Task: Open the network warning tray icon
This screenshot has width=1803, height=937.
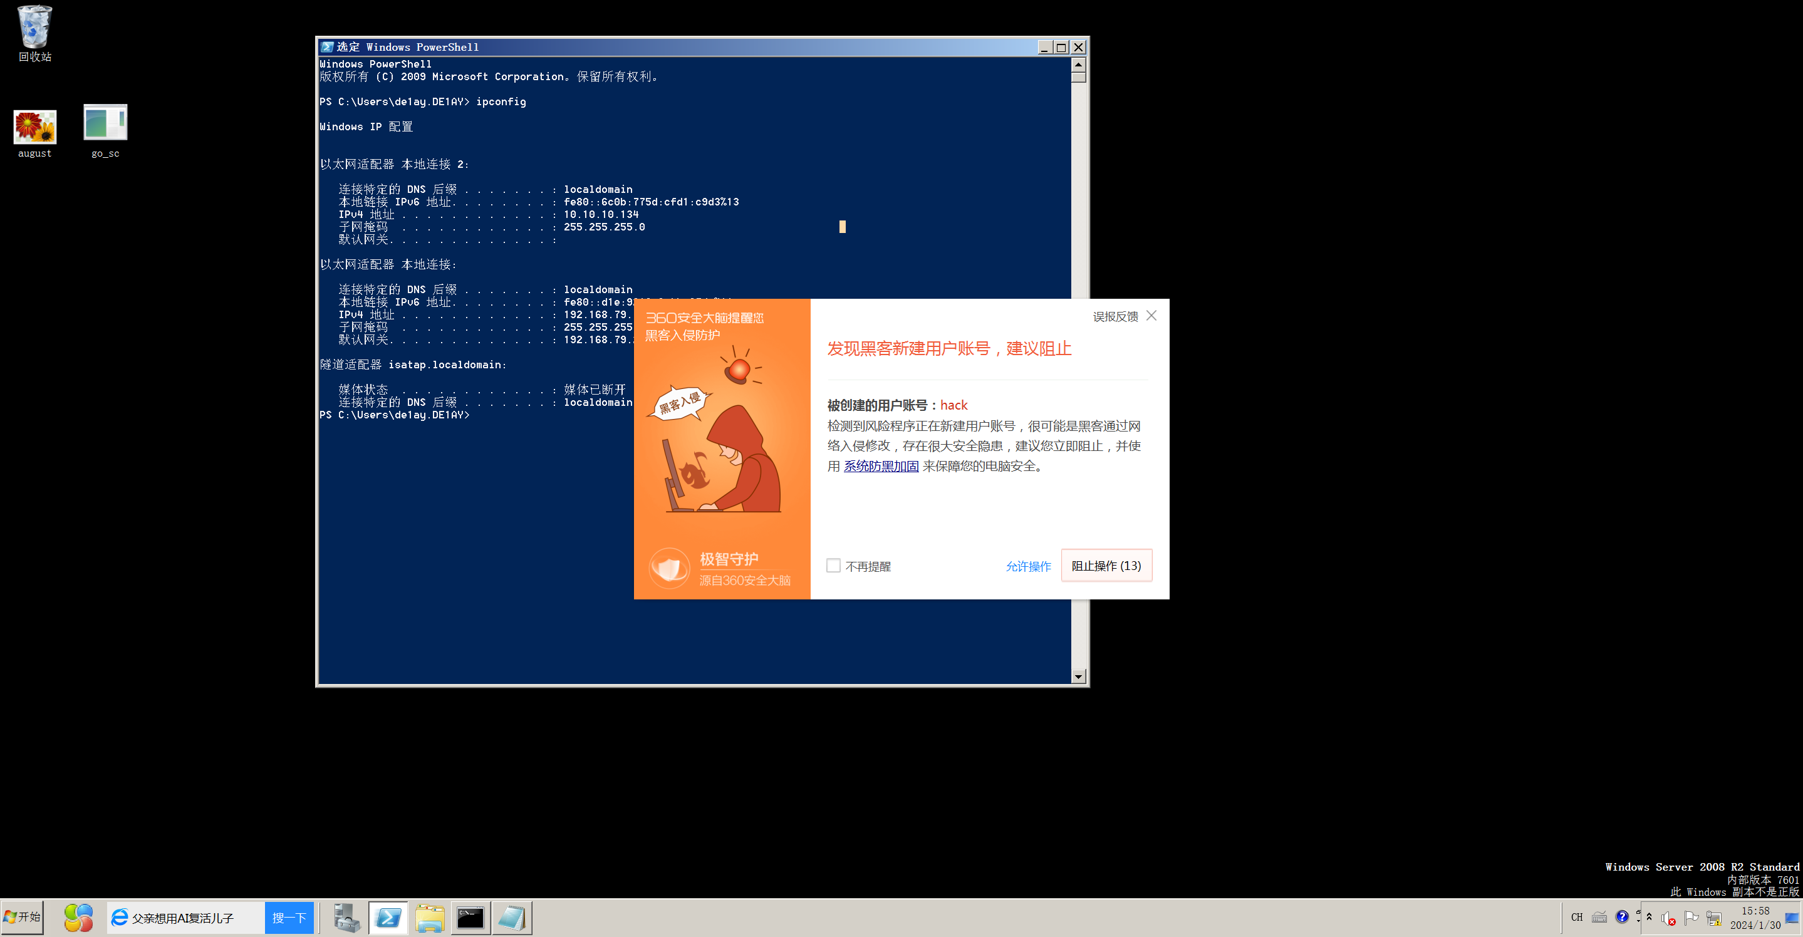Action: point(1713,918)
